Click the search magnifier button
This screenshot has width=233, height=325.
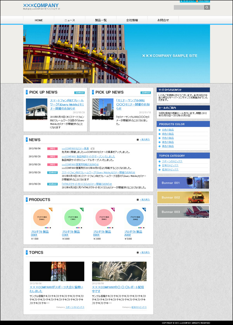click(x=207, y=7)
